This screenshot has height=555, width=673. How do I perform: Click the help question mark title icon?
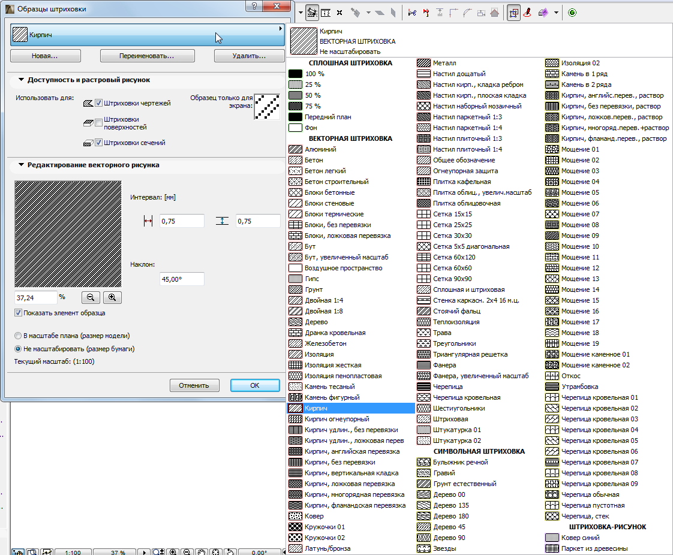254,6
